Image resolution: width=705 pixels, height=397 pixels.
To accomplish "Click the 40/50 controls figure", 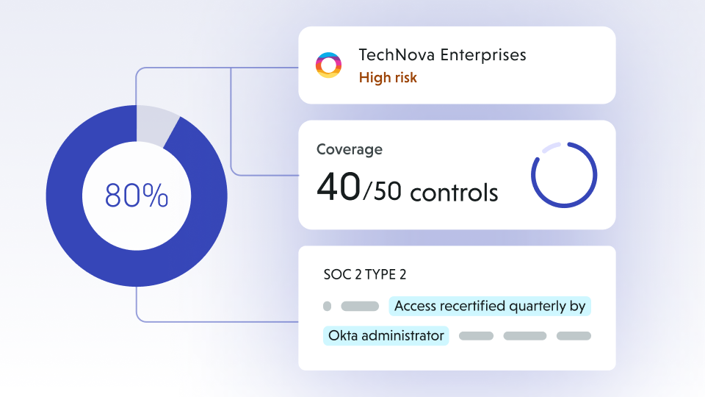I will pyautogui.click(x=407, y=190).
